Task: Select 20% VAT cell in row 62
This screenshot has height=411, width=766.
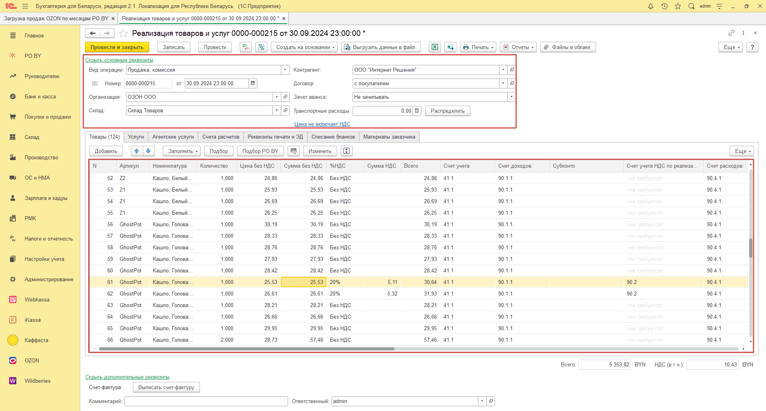Action: (345, 294)
